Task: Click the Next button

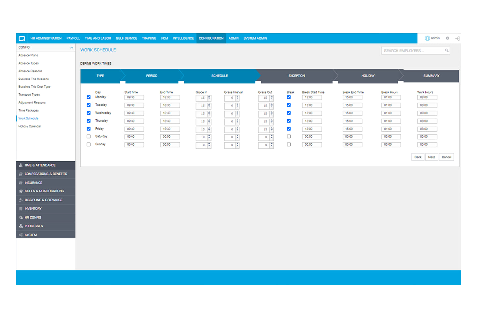Action: pos(431,157)
